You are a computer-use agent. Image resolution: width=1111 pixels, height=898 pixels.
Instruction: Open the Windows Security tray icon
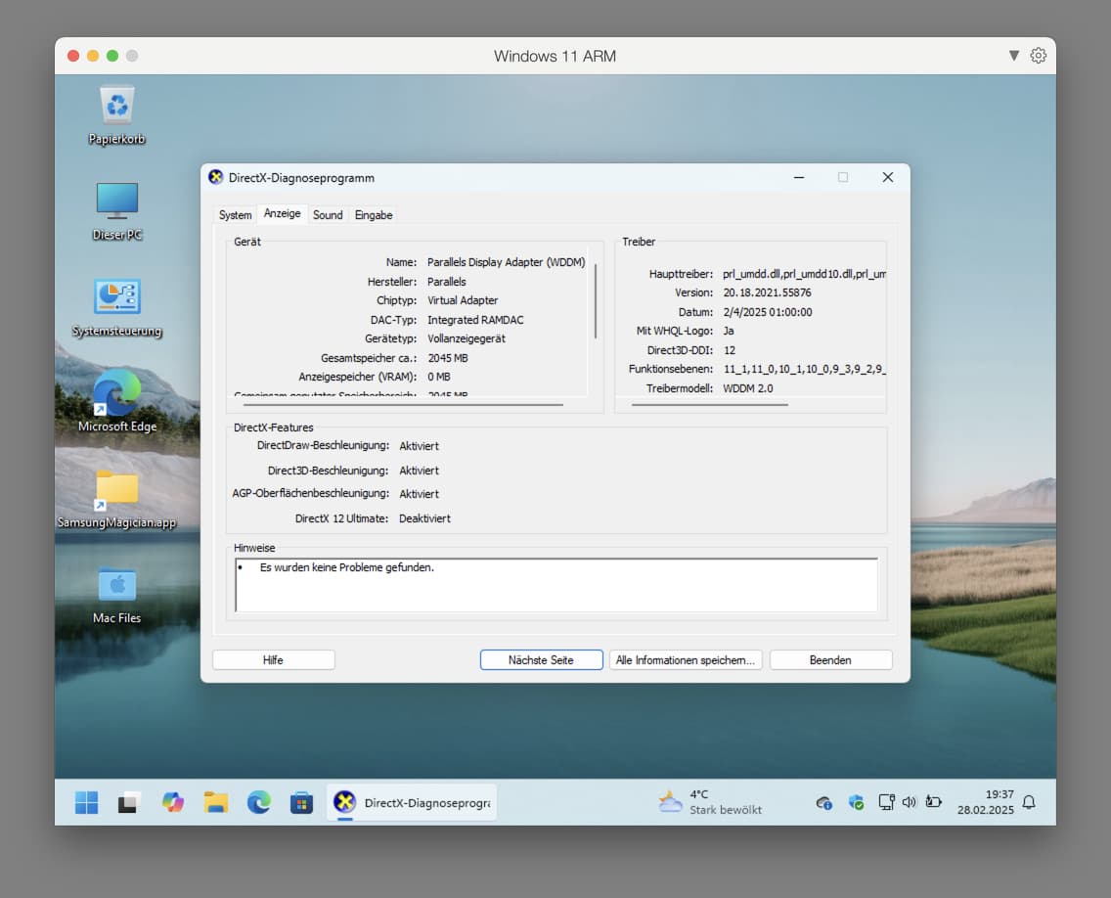(856, 803)
